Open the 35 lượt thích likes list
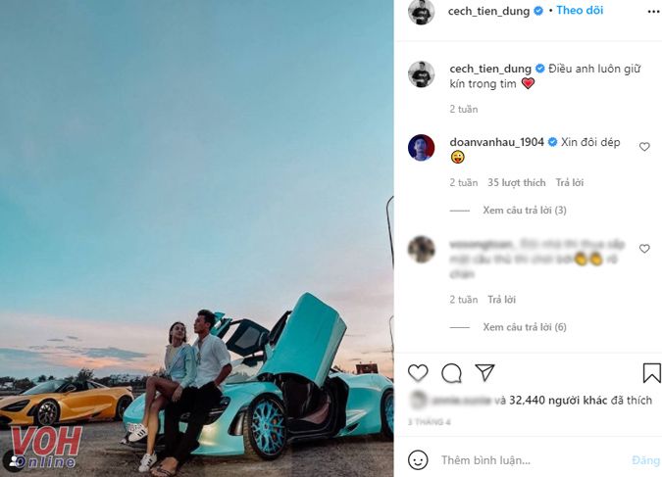Screen dimensions: 662x477 516,182
